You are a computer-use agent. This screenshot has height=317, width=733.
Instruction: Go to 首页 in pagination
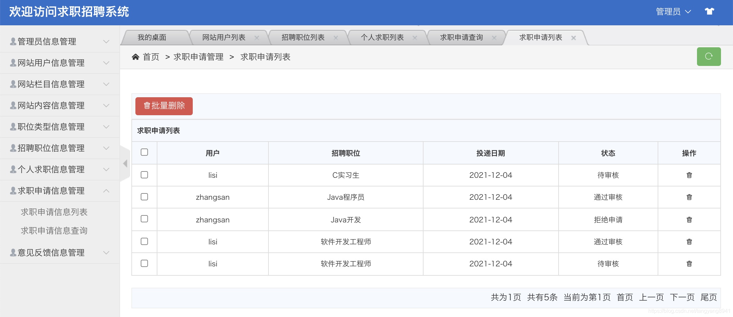coord(625,297)
